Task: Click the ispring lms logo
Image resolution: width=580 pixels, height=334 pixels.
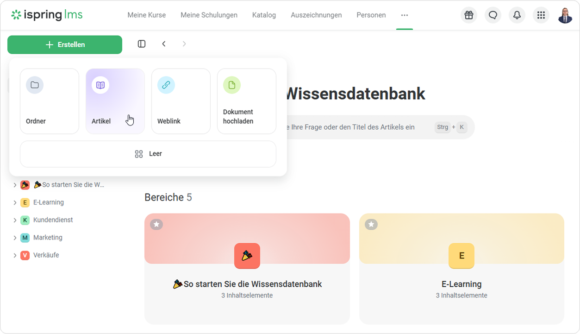Action: click(x=47, y=15)
